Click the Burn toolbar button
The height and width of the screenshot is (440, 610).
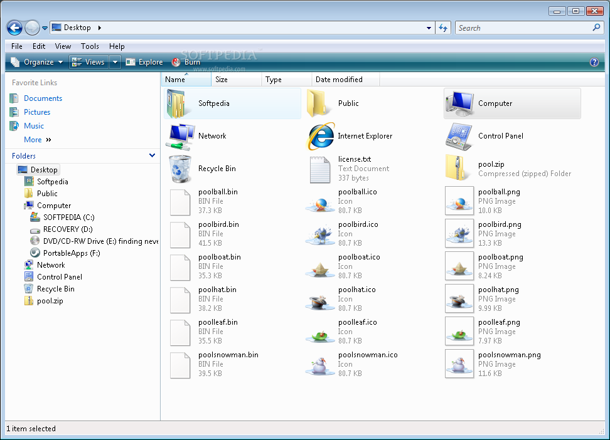click(186, 62)
